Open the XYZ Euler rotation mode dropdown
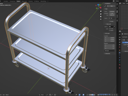Screen dimensions: 128x96 pyautogui.click(x=110, y=51)
